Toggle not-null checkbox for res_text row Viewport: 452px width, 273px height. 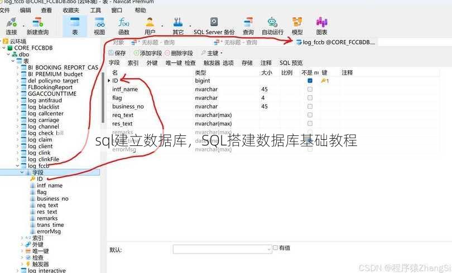[x=310, y=124]
